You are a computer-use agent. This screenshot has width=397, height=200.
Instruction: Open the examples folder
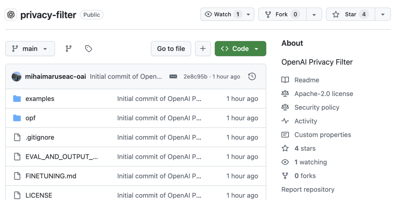pos(40,99)
